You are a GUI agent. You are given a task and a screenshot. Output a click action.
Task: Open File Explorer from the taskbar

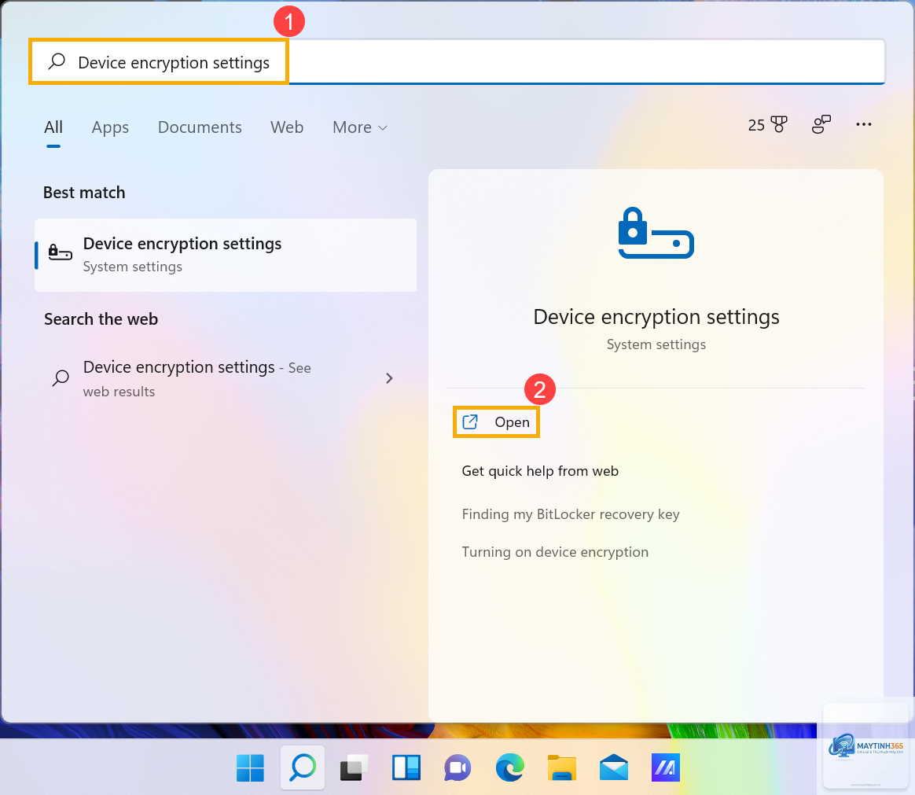(562, 767)
